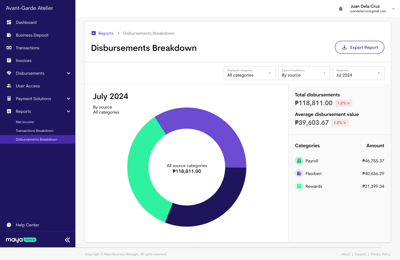Click the notification bell icon

(341, 9)
